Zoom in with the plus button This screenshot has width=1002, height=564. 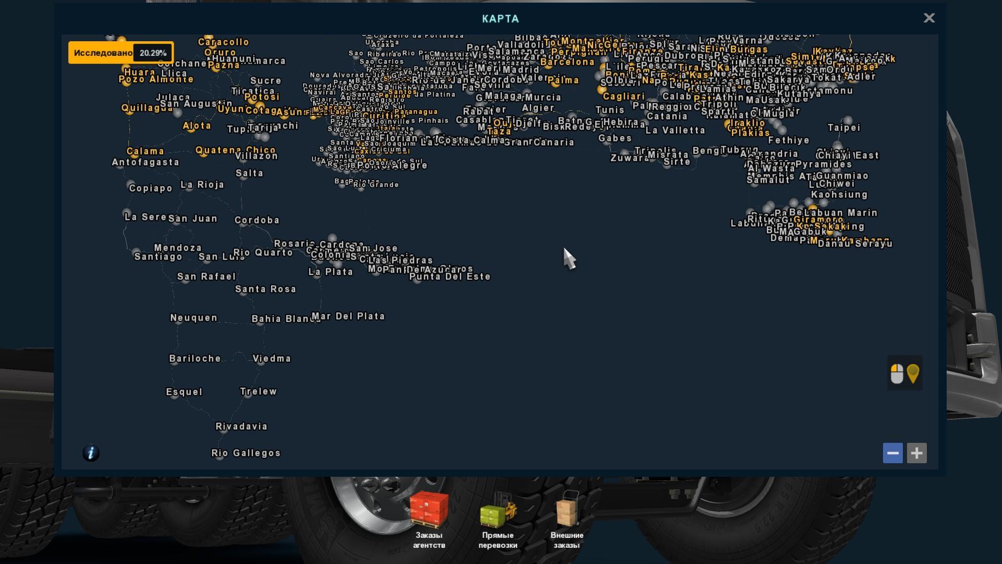[916, 453]
